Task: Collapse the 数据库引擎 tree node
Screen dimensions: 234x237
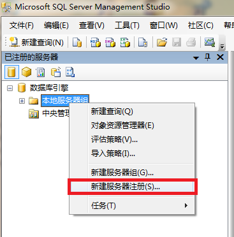Action: coord(10,88)
